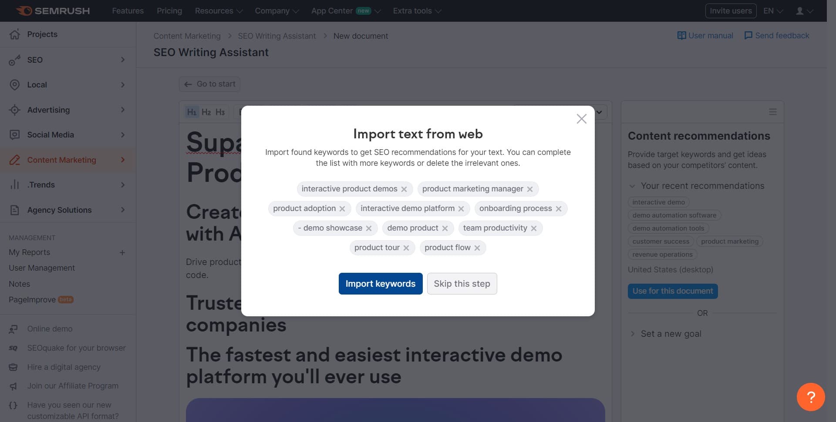Expand the Extra tools dropdown
Screen dimensions: 836x422
coord(416,10)
